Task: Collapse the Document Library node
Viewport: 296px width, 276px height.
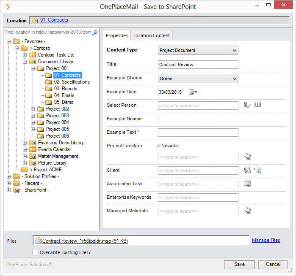Action: click(25, 62)
